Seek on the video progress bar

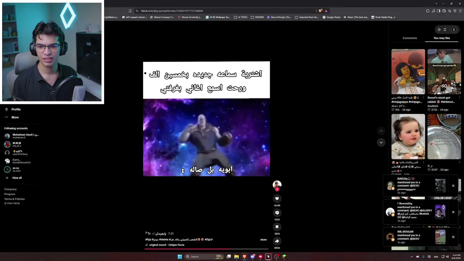tap(207, 249)
